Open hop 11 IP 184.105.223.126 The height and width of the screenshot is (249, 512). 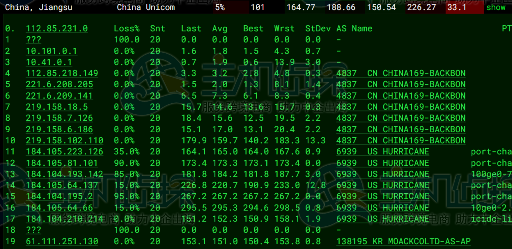(65, 152)
